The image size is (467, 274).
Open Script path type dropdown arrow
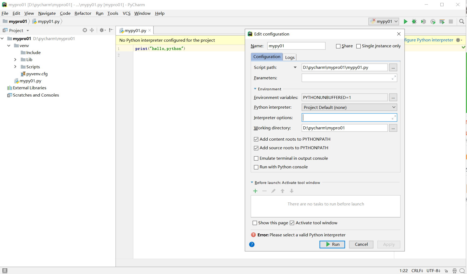pos(295,67)
